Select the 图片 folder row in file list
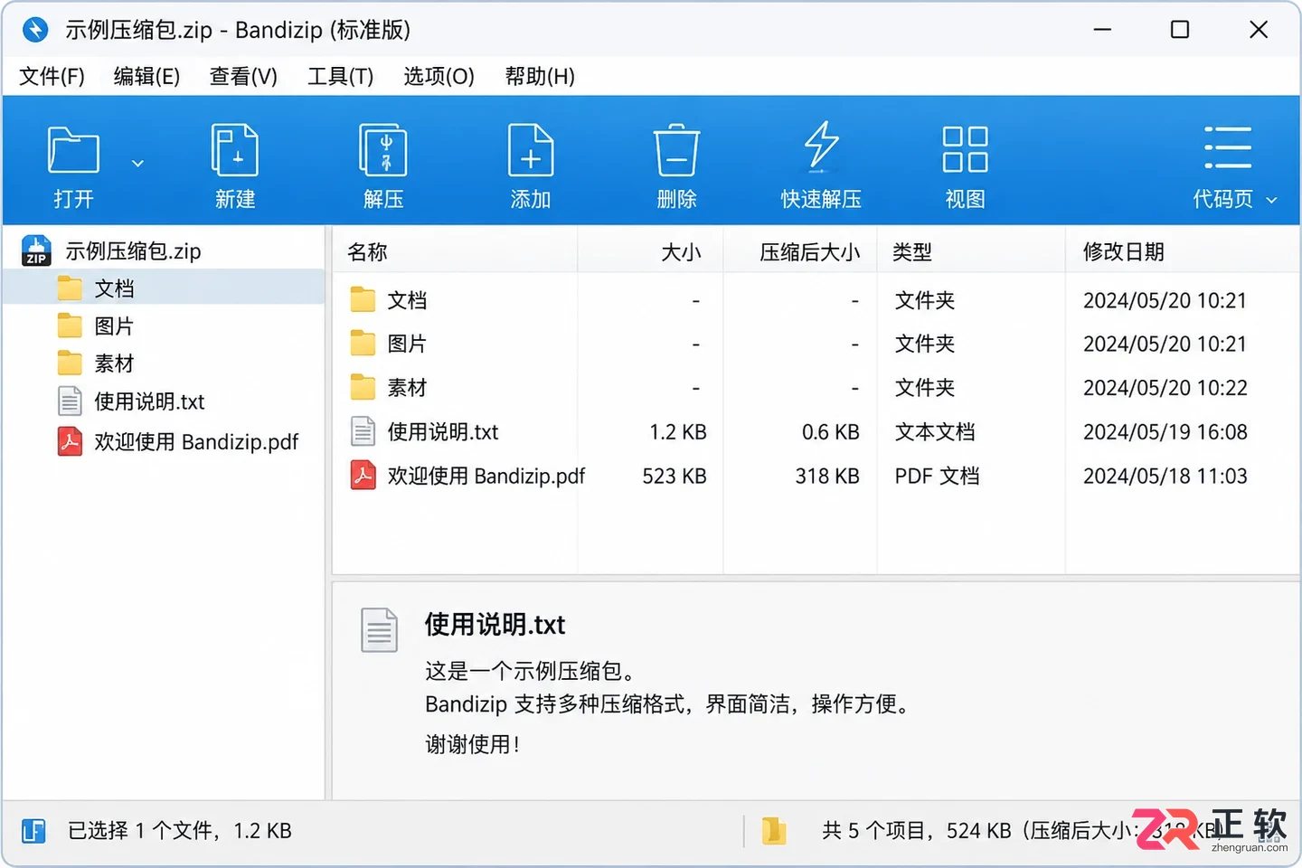This screenshot has width=1302, height=868. click(816, 344)
